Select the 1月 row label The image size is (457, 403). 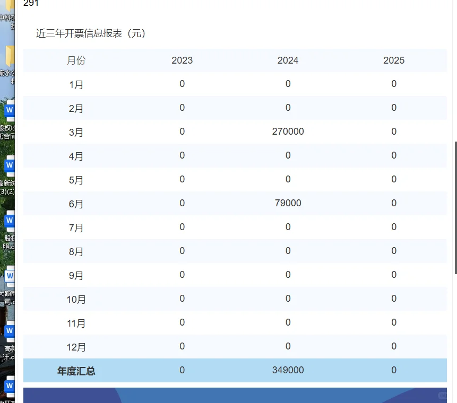(76, 84)
